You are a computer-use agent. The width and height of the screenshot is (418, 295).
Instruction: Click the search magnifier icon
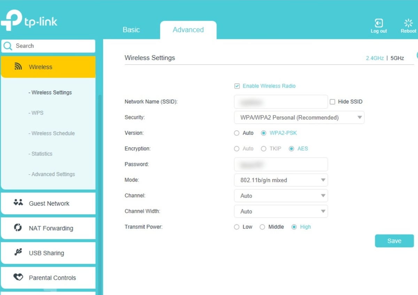tap(8, 46)
